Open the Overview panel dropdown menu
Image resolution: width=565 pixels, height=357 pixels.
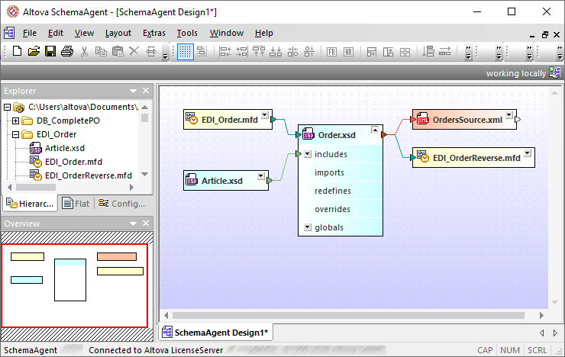(134, 224)
